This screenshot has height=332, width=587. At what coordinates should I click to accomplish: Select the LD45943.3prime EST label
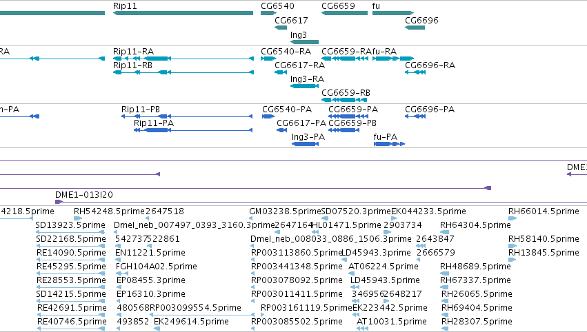376,253
